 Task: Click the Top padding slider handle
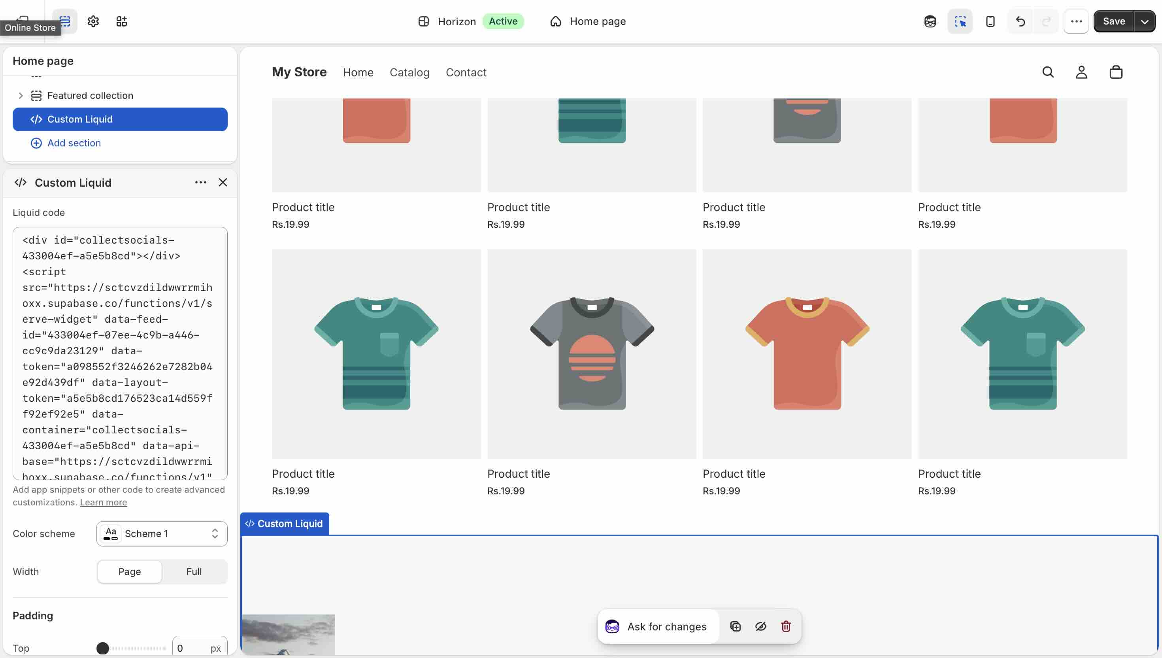tap(102, 648)
